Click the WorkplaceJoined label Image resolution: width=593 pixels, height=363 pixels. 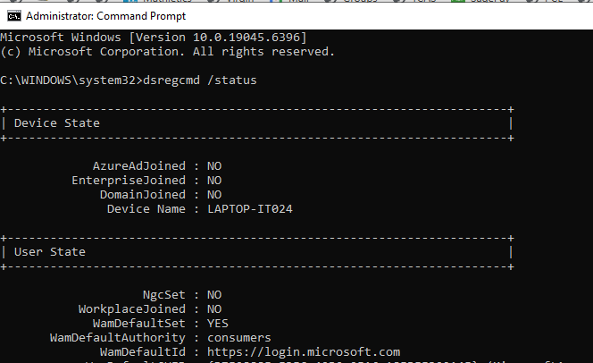coord(132,309)
